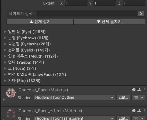The height and width of the screenshot is (120, 147).
Task: Click the Chocolat_Face (Material) title
Action: (43, 90)
